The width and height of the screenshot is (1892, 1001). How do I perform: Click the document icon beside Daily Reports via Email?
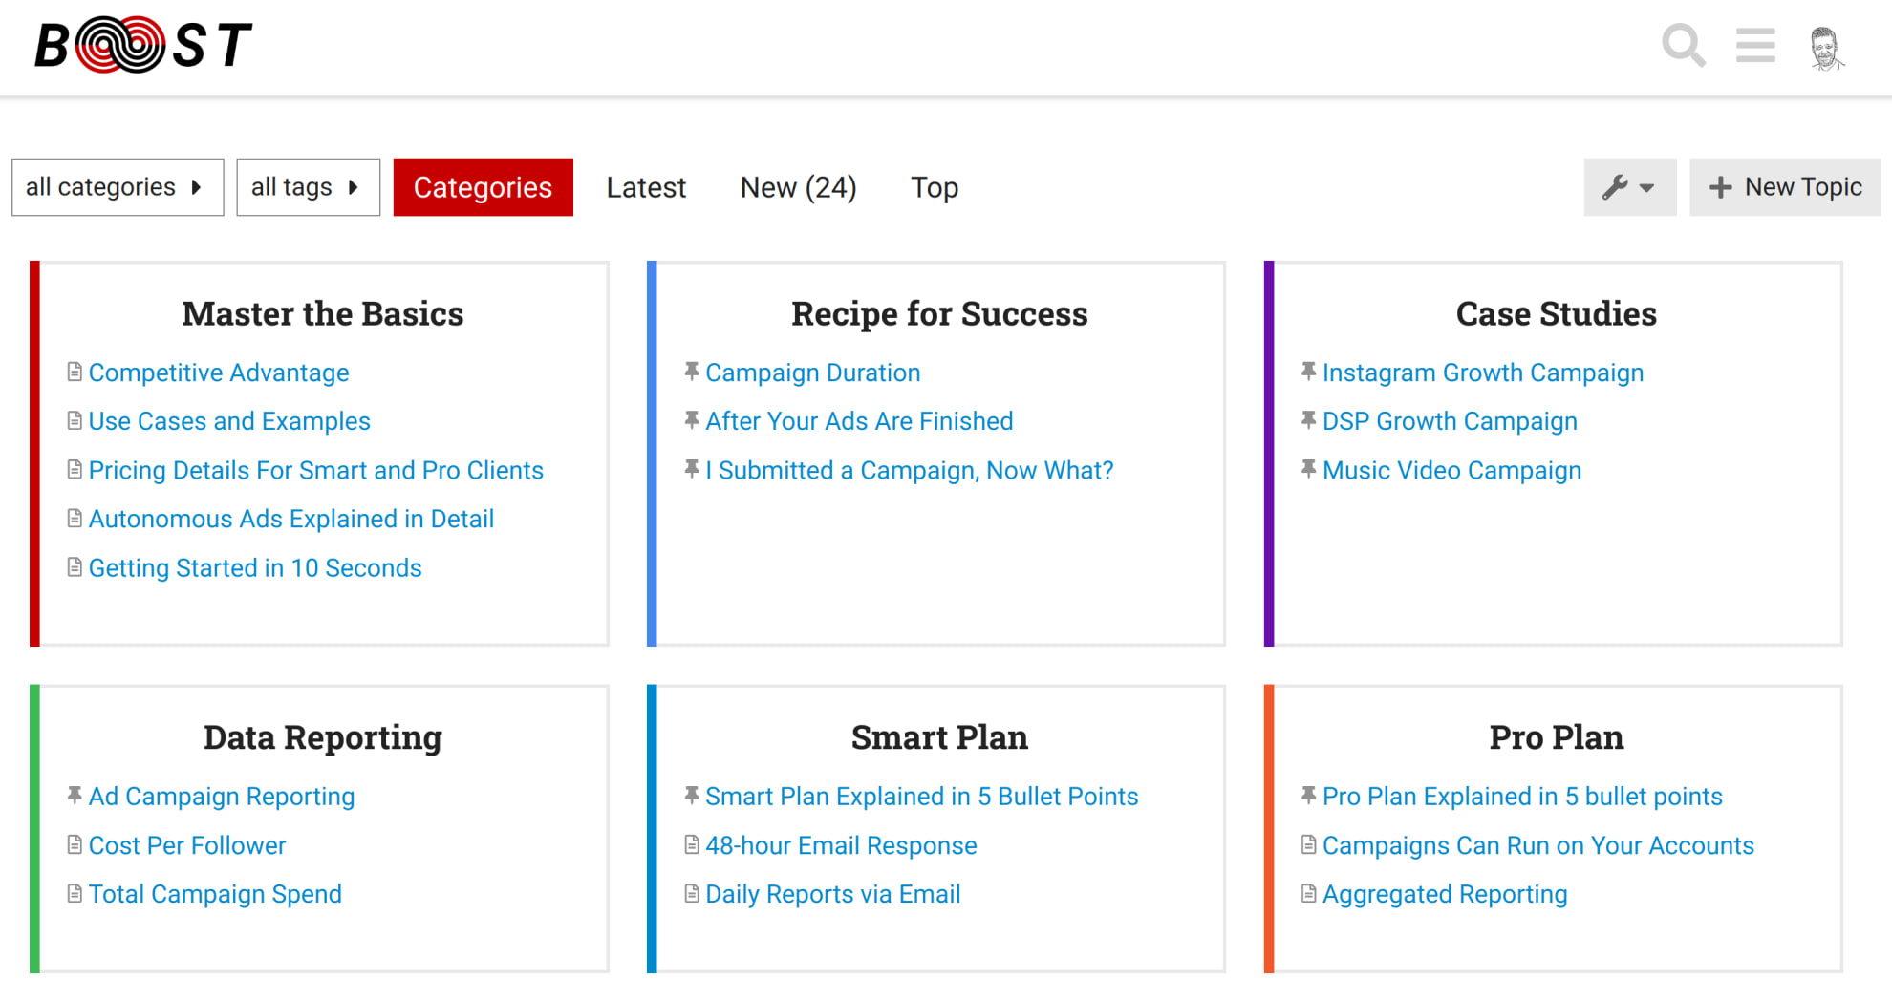tap(691, 894)
